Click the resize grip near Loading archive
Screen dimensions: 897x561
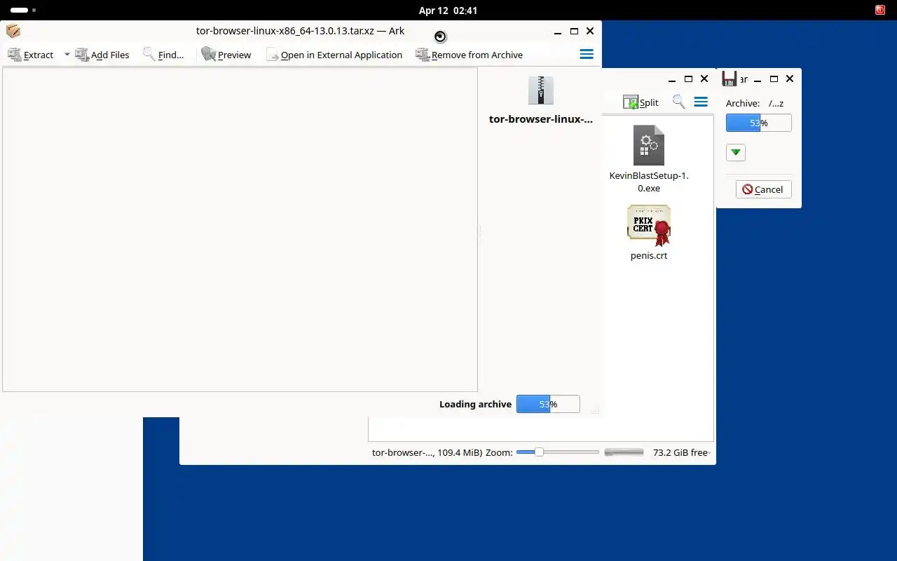(595, 412)
